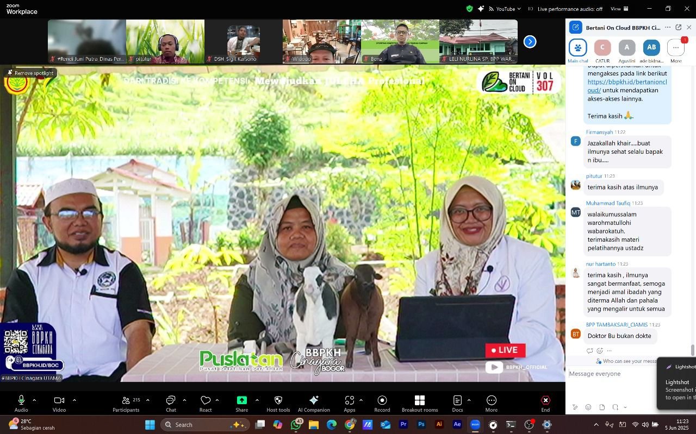The image size is (696, 434).
Task: Open Breakout rooms
Action: (x=419, y=401)
